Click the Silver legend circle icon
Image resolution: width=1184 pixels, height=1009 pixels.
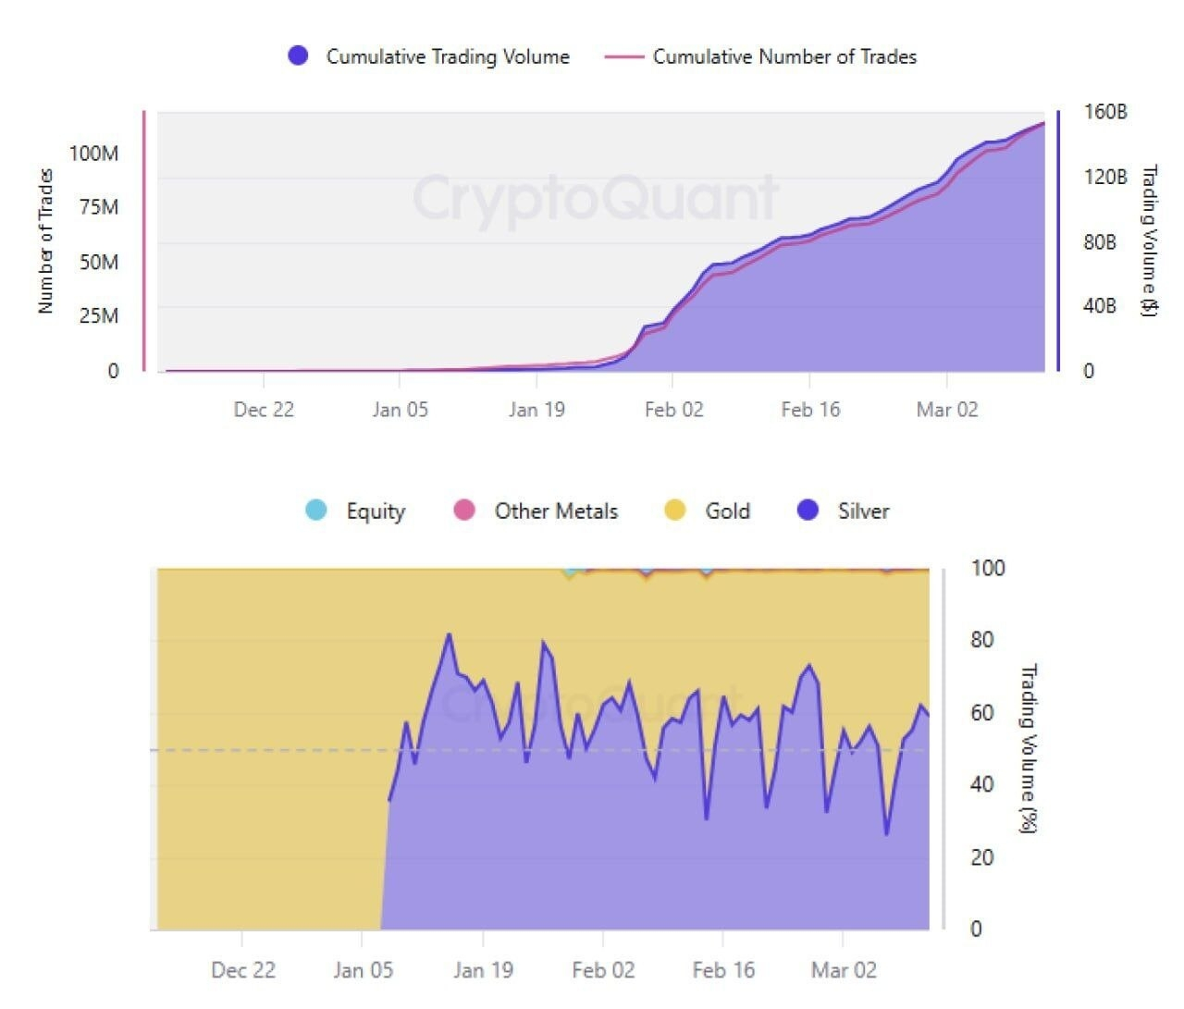coord(808,511)
